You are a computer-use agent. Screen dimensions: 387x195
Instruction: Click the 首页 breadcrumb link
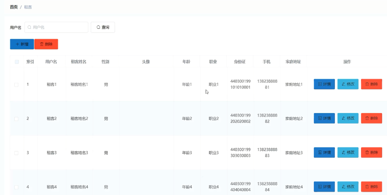click(x=14, y=7)
